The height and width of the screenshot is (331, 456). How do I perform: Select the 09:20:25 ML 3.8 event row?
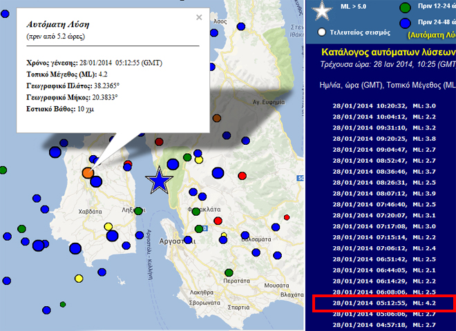point(383,139)
